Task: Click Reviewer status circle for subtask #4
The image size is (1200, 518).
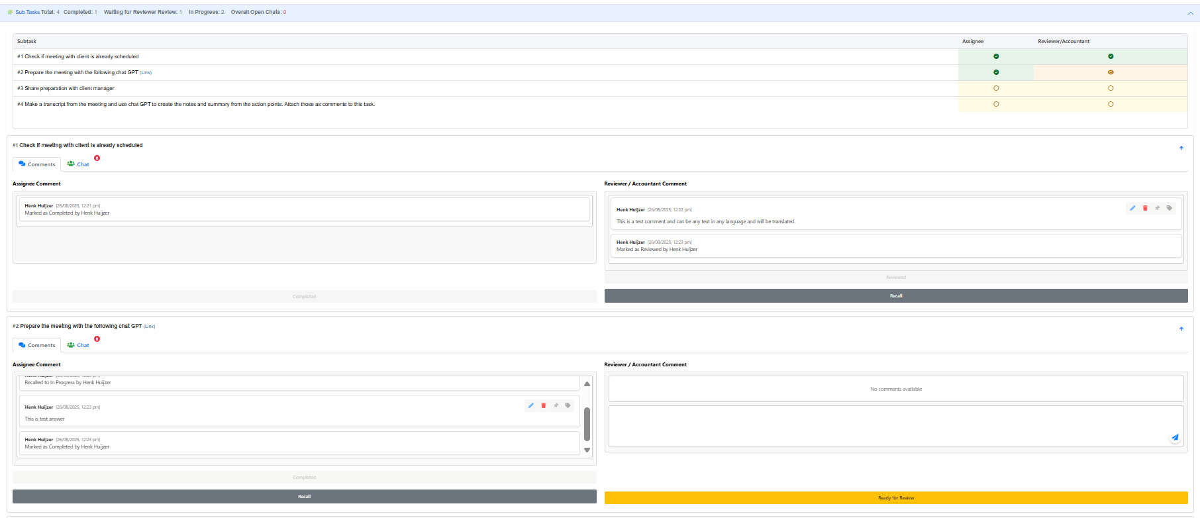Action: (1111, 104)
